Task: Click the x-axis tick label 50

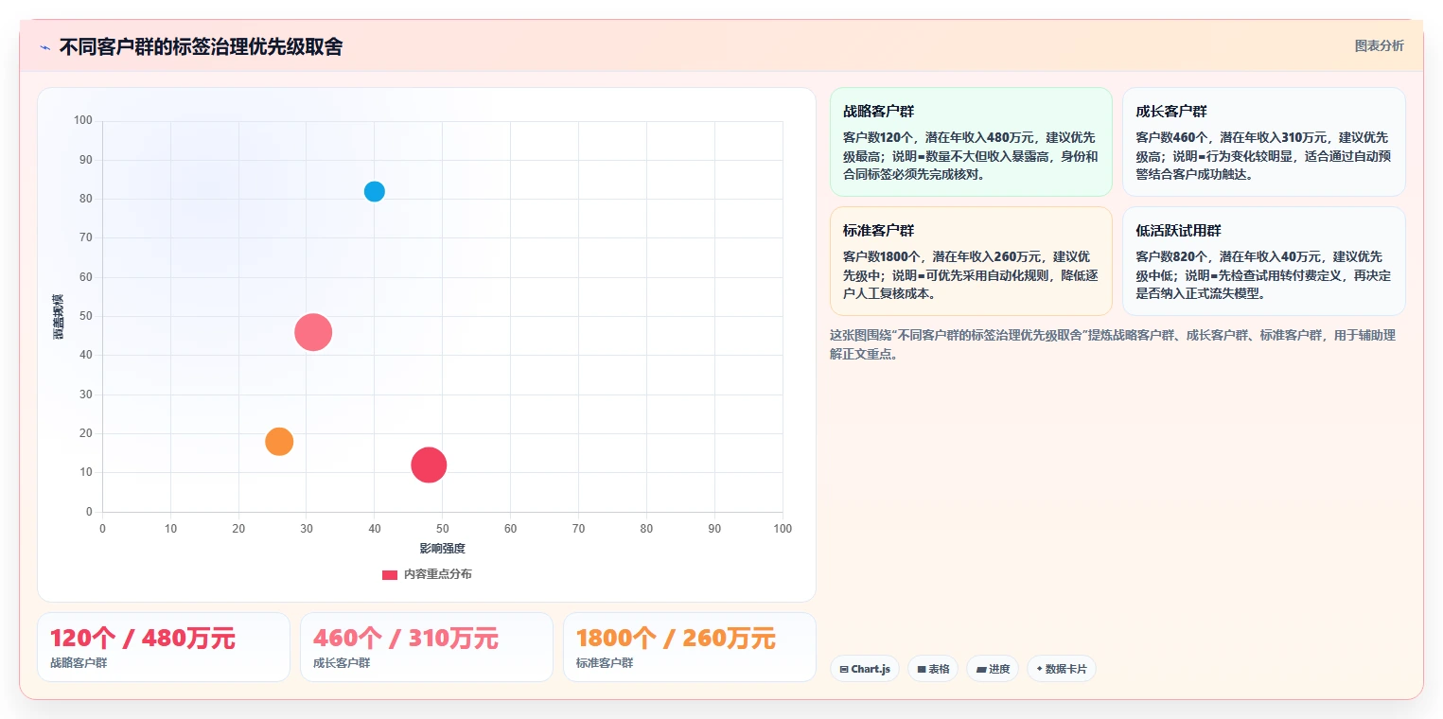Action: click(443, 529)
